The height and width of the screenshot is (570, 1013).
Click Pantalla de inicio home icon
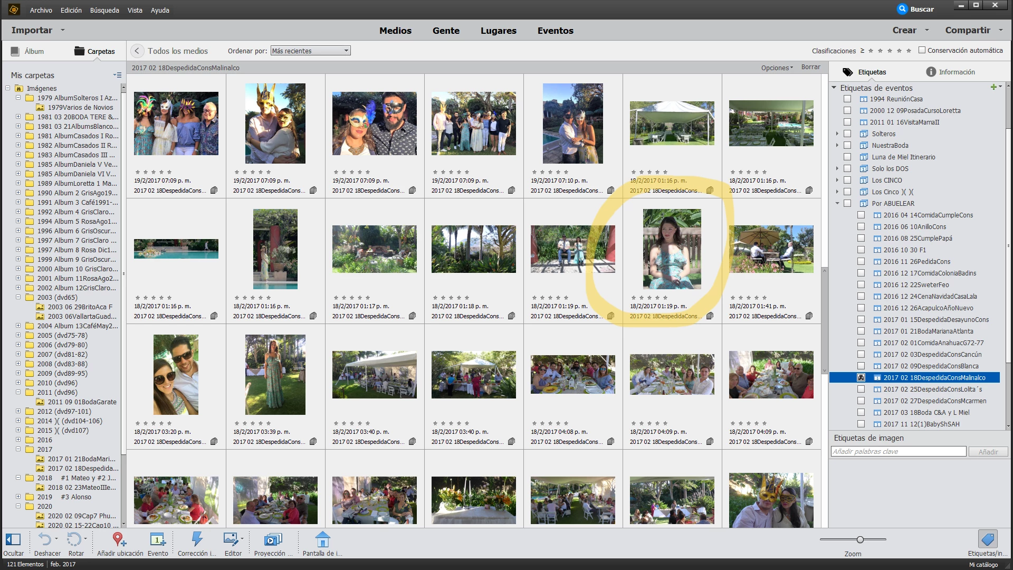pos(322,539)
